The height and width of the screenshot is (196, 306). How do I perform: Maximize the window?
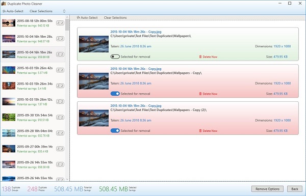click(x=290, y=4)
